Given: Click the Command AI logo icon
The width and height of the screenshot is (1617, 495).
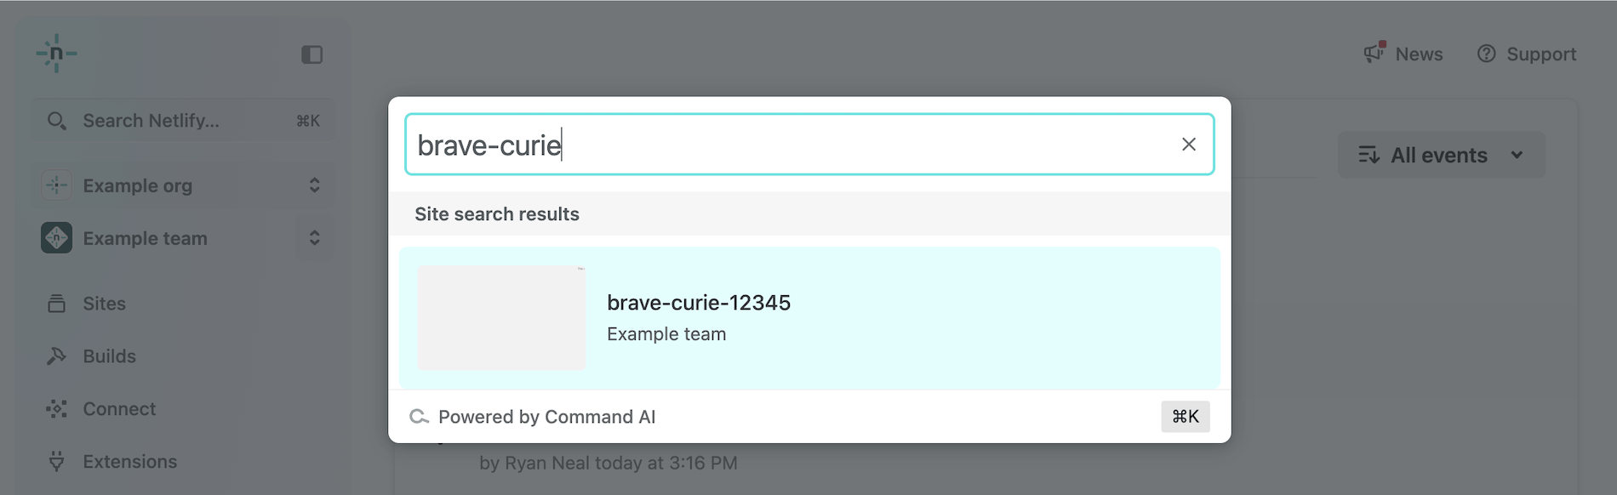Looking at the screenshot, I should pos(419,417).
